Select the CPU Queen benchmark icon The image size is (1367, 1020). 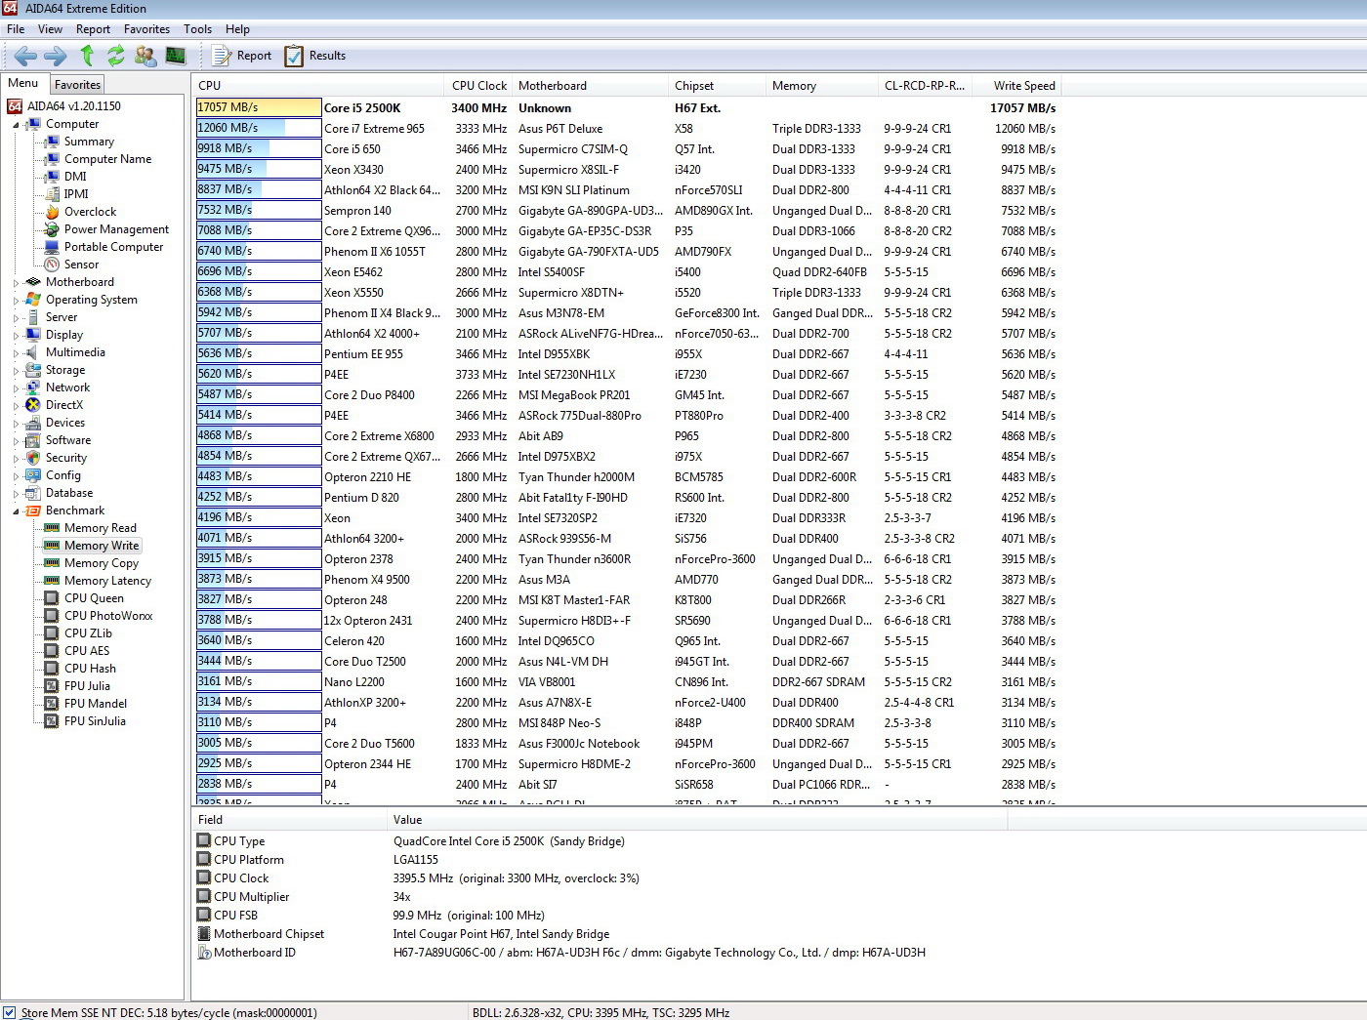52,598
